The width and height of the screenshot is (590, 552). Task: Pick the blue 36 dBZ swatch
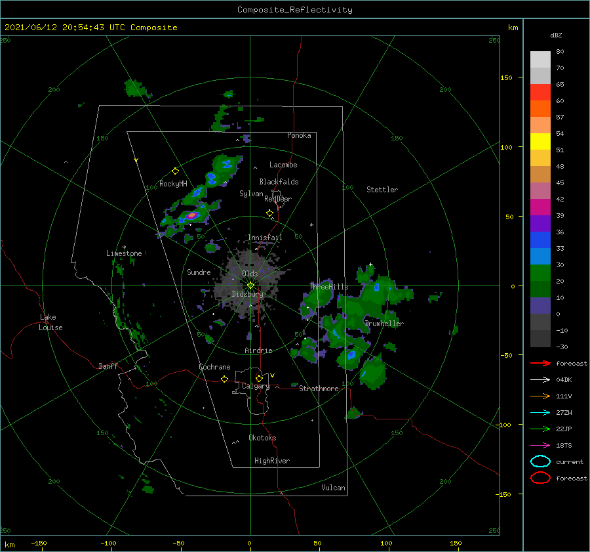click(540, 240)
